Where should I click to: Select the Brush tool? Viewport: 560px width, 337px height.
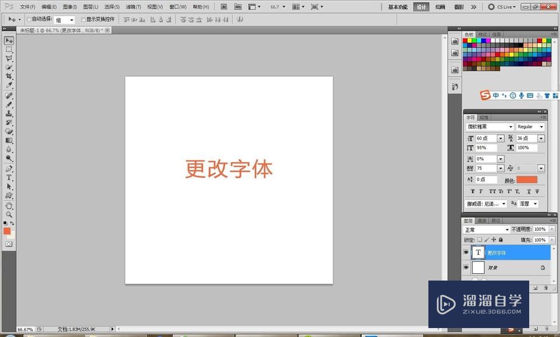[x=8, y=105]
